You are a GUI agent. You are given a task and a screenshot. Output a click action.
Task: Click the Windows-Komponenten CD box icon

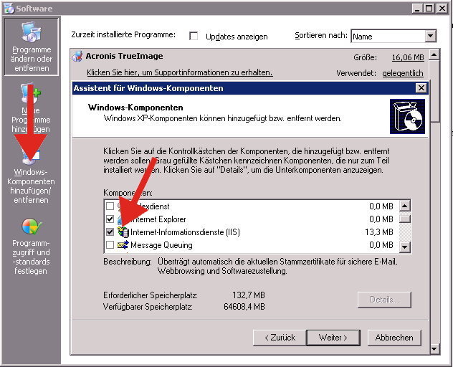pos(407,116)
